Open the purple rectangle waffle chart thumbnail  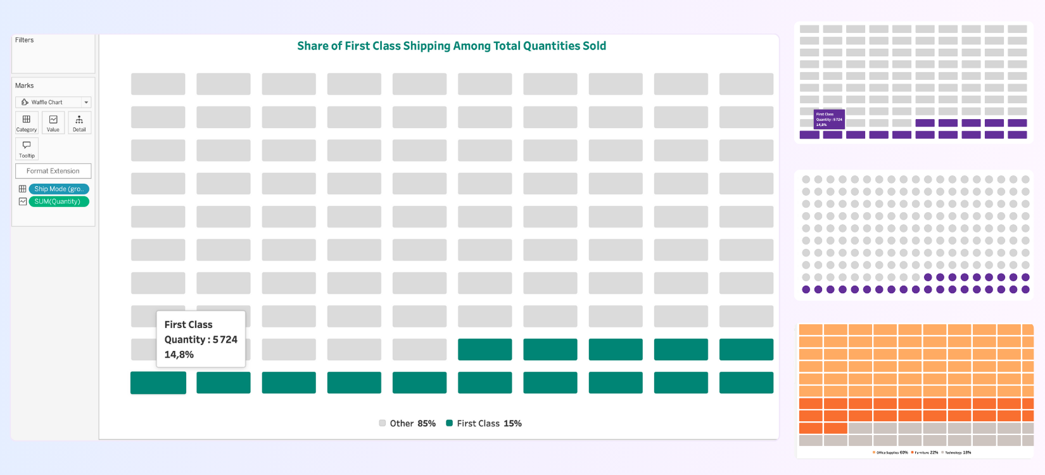(x=913, y=82)
